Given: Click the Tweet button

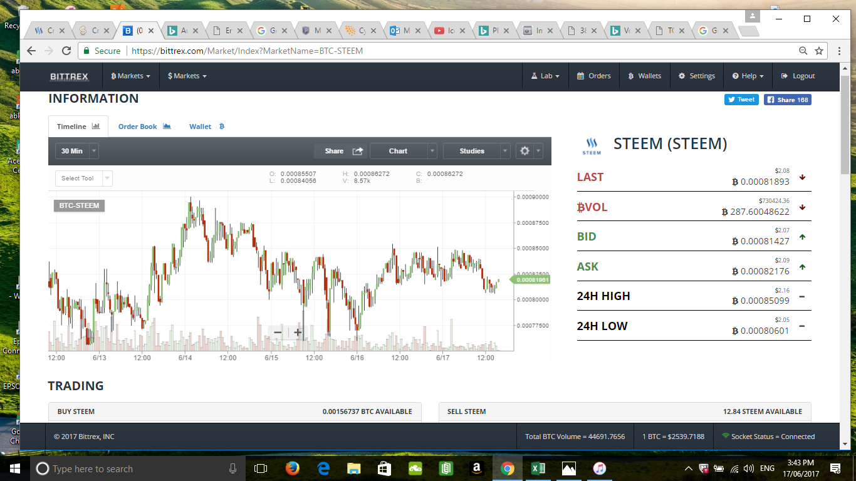Looking at the screenshot, I should (742, 100).
